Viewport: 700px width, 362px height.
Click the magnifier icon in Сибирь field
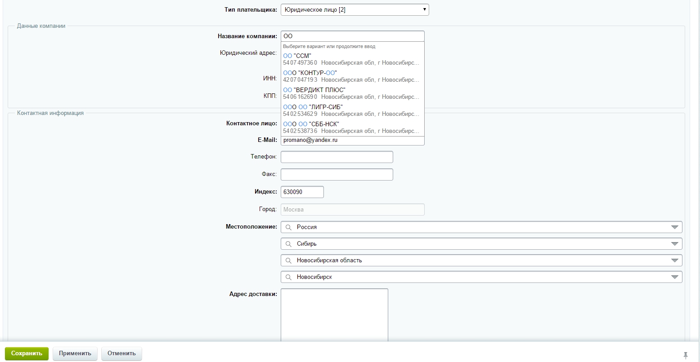pyautogui.click(x=289, y=244)
